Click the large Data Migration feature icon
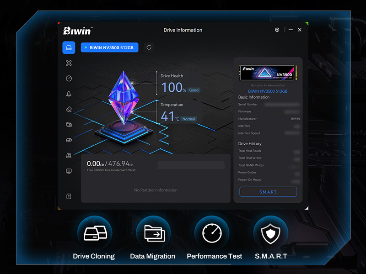 click(154, 233)
